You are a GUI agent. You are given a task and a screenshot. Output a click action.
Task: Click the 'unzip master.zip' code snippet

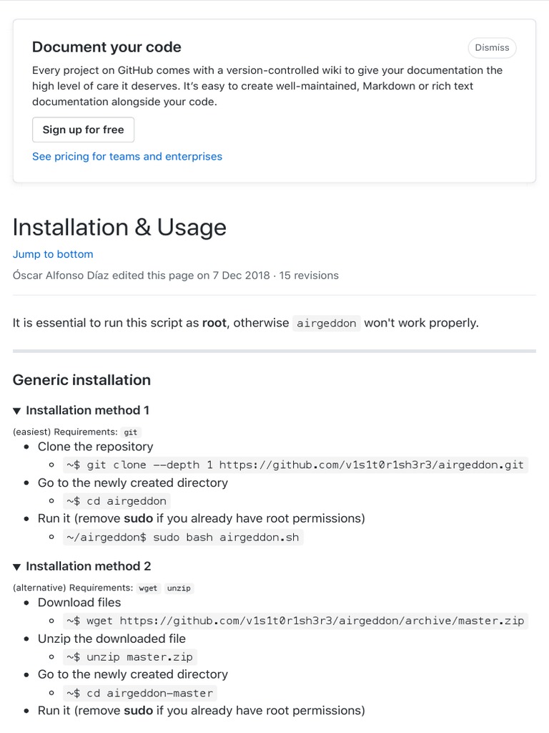(129, 656)
